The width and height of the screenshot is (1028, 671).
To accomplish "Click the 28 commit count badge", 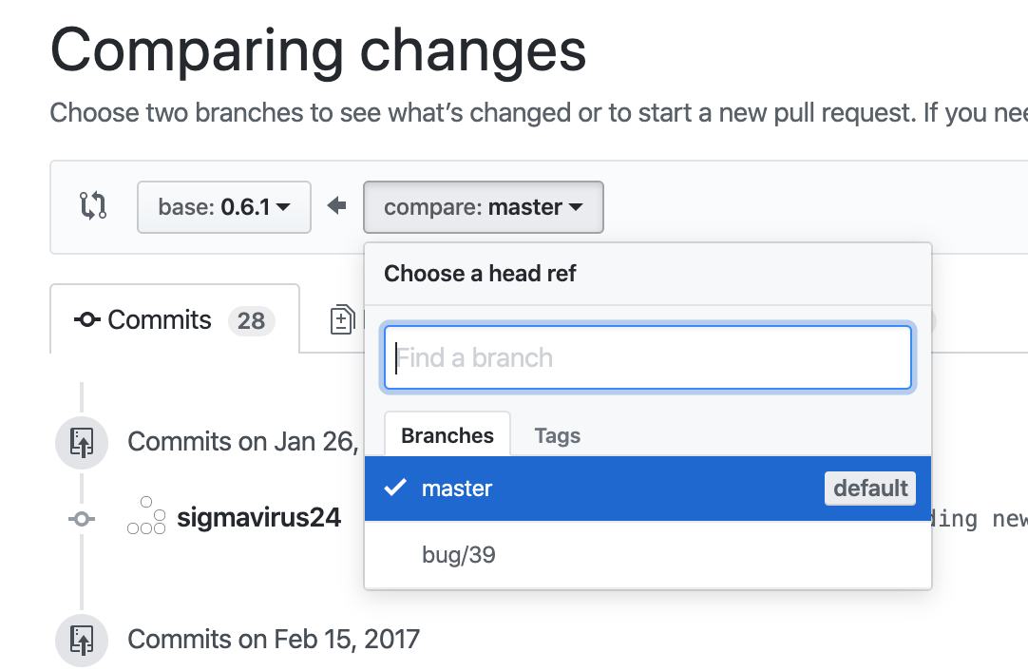I will click(x=251, y=320).
